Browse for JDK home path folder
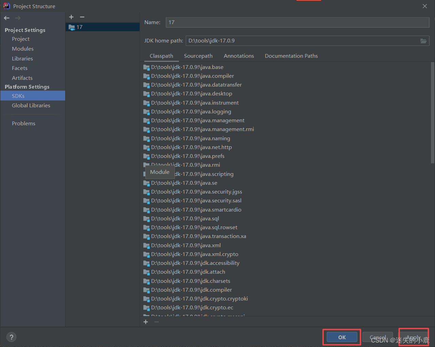435x347 pixels. coord(423,41)
